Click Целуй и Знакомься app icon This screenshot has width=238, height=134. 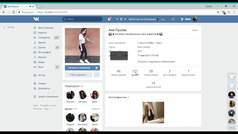pyautogui.click(x=35, y=96)
